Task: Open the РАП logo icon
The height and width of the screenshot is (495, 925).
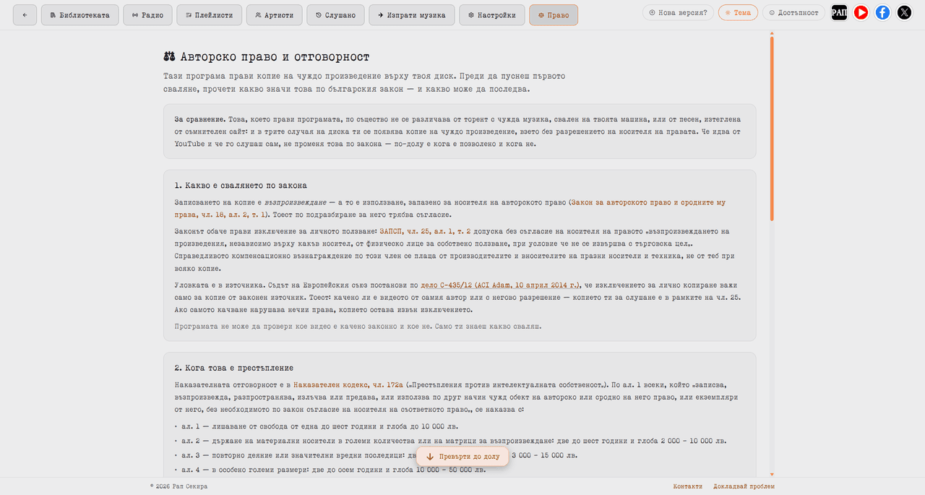Action: point(839,12)
